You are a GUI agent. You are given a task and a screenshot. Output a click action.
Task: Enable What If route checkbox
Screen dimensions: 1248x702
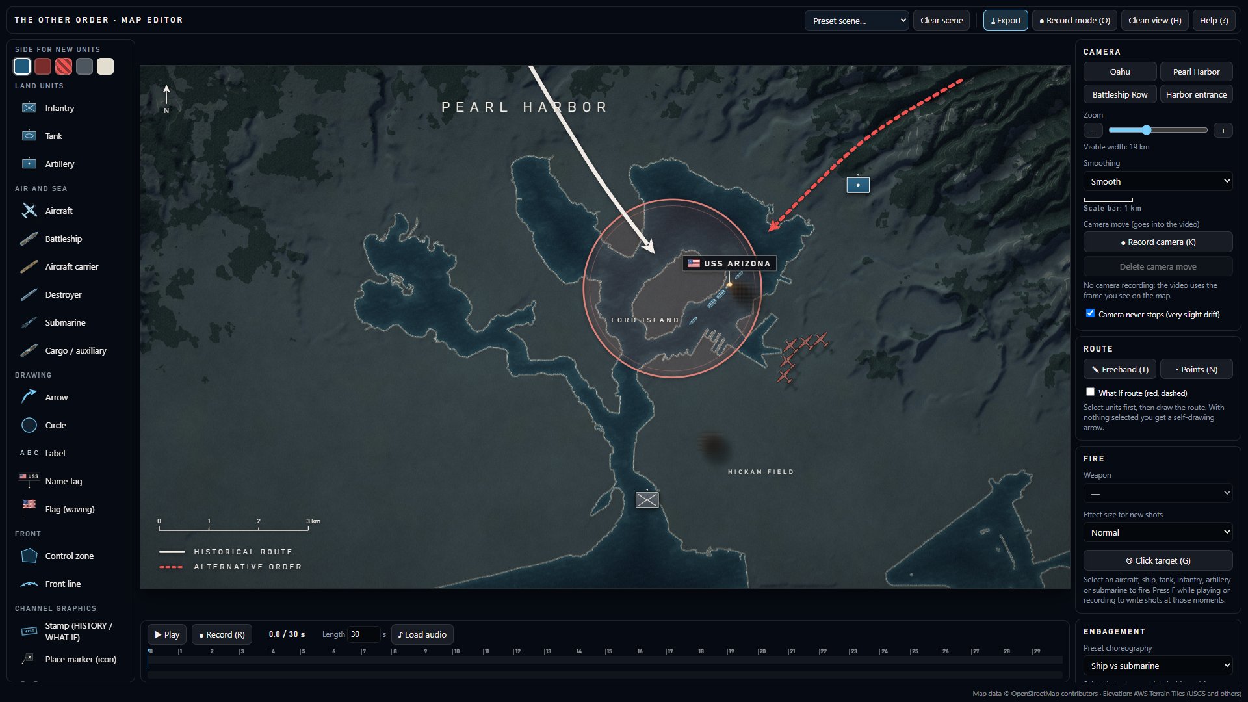pos(1090,392)
